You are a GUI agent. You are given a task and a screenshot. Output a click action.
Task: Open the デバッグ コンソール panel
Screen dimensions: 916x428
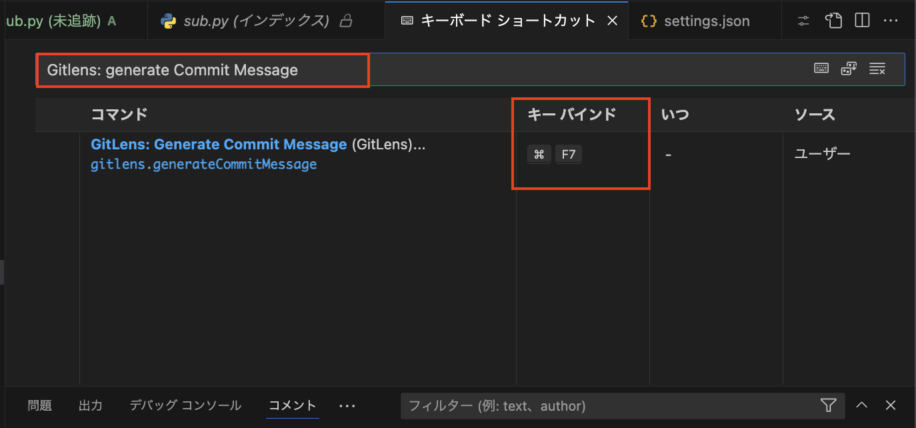point(185,405)
